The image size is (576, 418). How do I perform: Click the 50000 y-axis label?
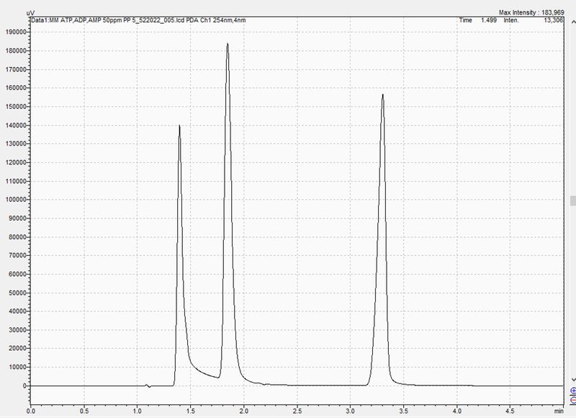[x=17, y=293]
